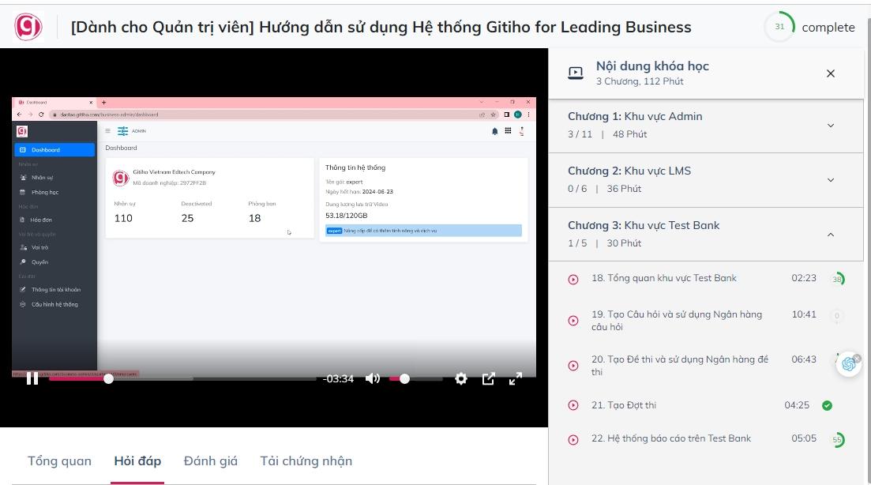Activate picture-in-picture mode on the video

(489, 378)
